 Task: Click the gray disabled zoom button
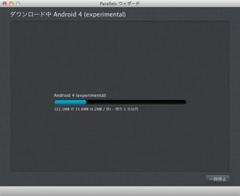click(x=18, y=4)
